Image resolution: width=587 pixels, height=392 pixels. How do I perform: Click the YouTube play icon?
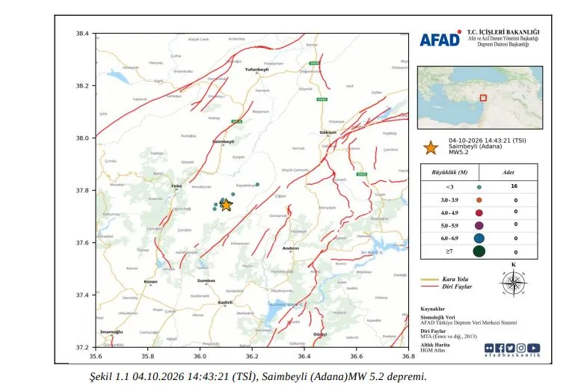tap(533, 348)
